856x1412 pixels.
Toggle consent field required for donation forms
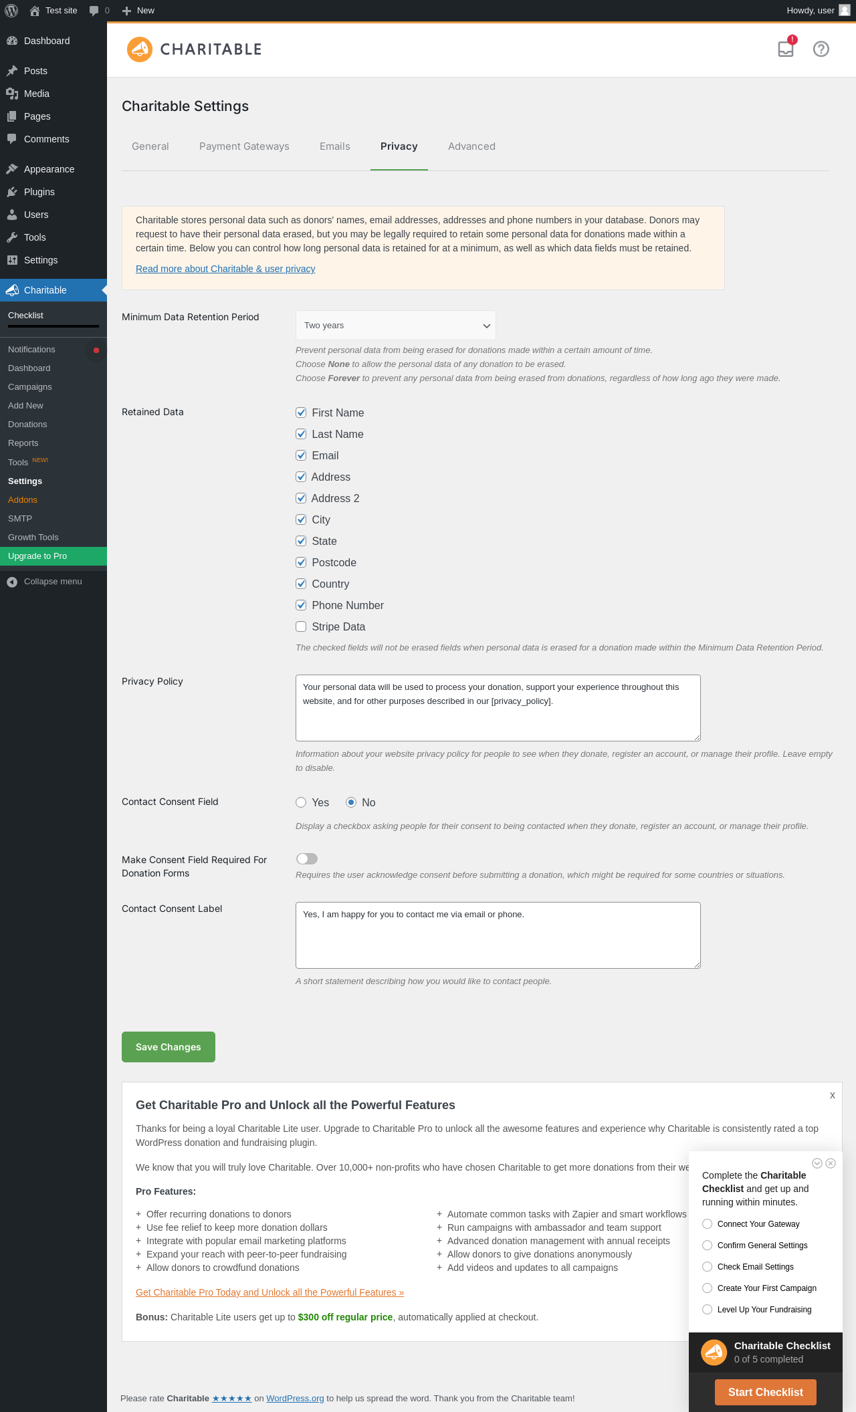coord(307,858)
